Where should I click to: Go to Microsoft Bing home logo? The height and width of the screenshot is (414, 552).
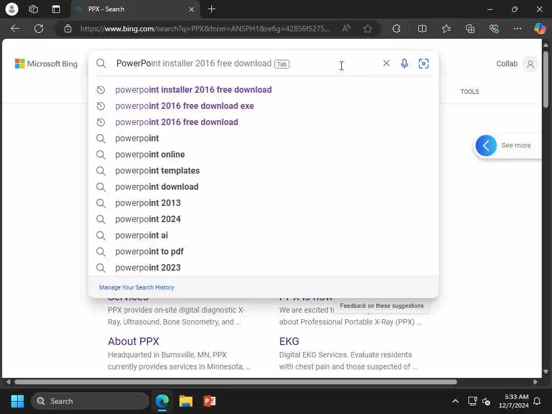click(x=46, y=64)
